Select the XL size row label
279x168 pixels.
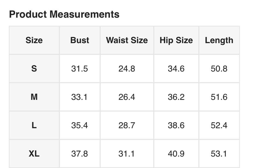click(34, 154)
